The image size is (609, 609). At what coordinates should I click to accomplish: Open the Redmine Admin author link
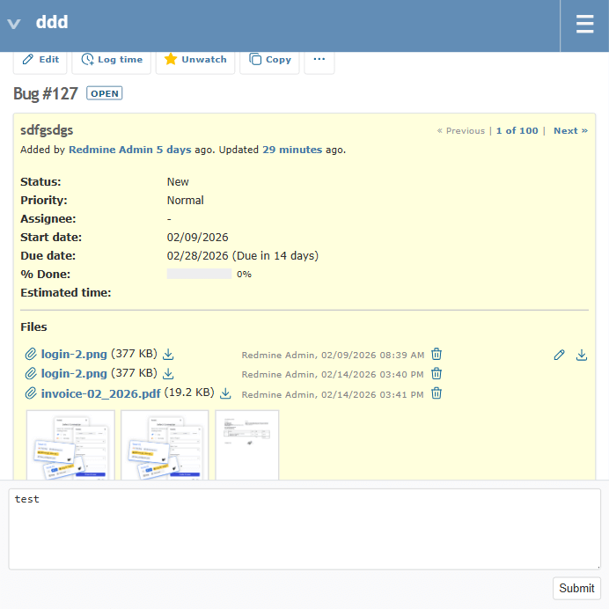[x=111, y=150]
